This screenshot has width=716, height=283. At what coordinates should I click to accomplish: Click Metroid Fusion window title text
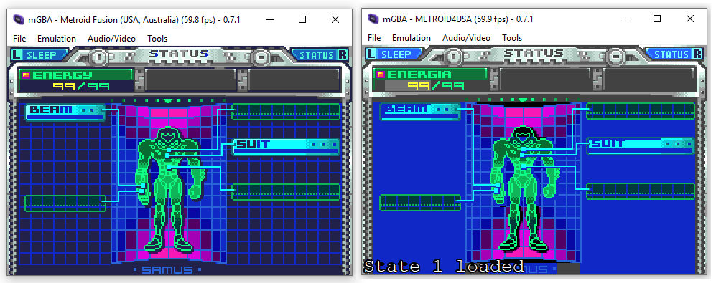click(134, 19)
